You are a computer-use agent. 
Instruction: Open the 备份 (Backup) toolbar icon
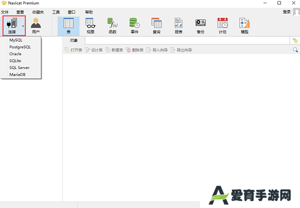(200, 26)
